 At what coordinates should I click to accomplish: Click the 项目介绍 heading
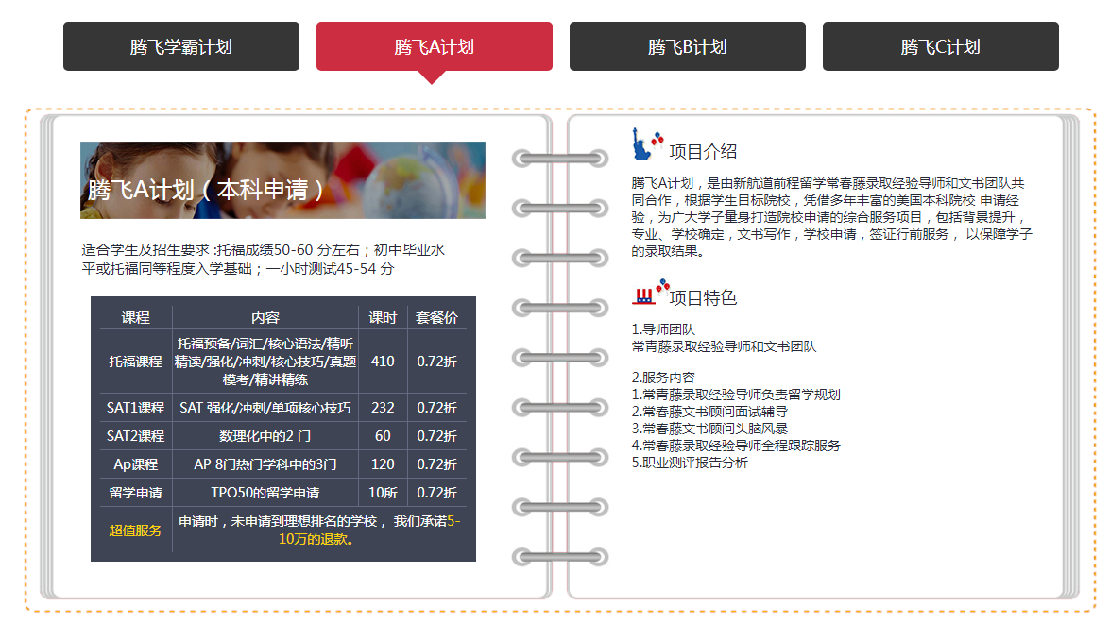(x=702, y=152)
